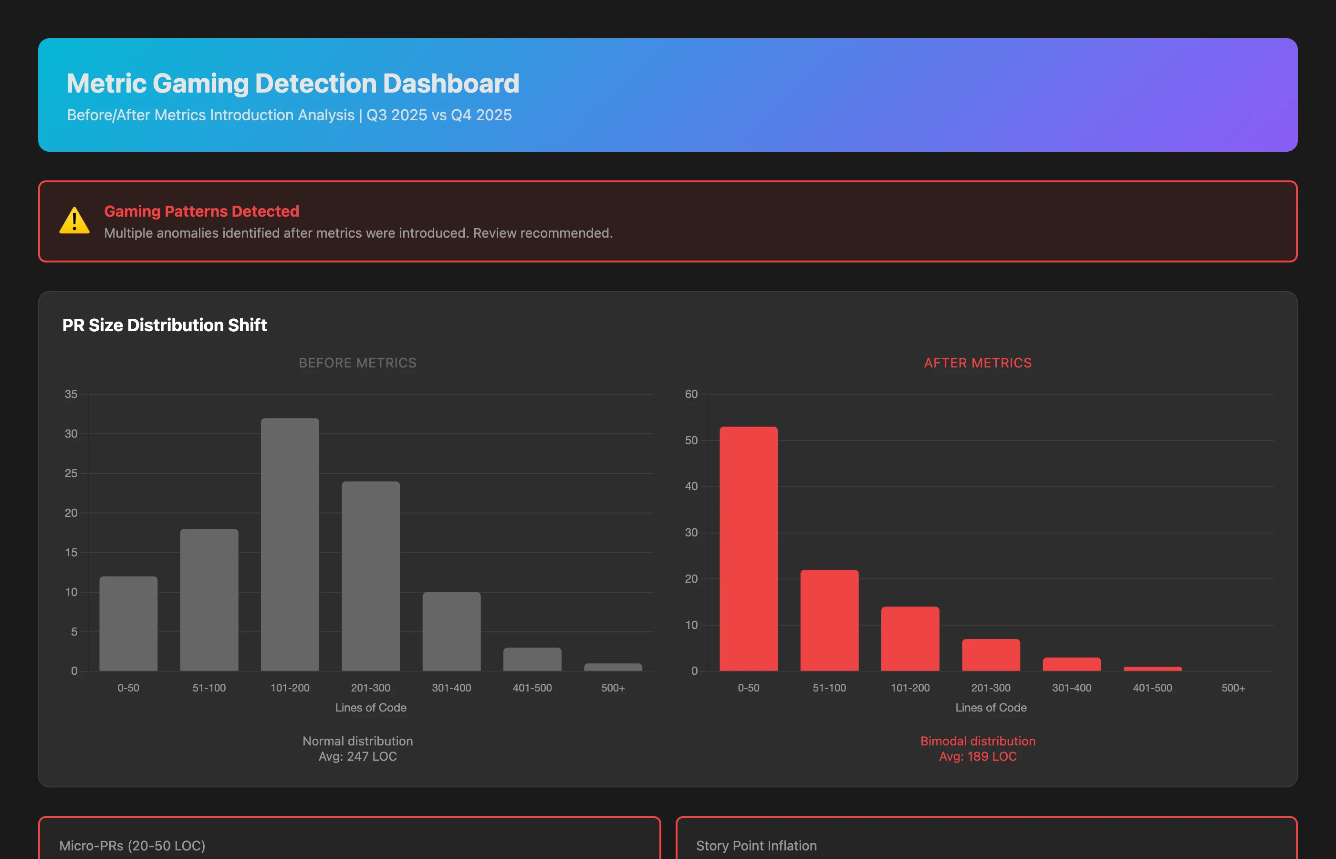
Task: Click the yellow warning triangle icon
Action: tap(74, 221)
